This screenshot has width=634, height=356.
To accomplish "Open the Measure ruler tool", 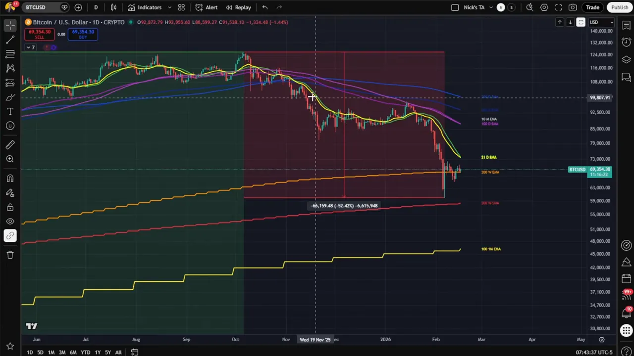I will [x=10, y=144].
